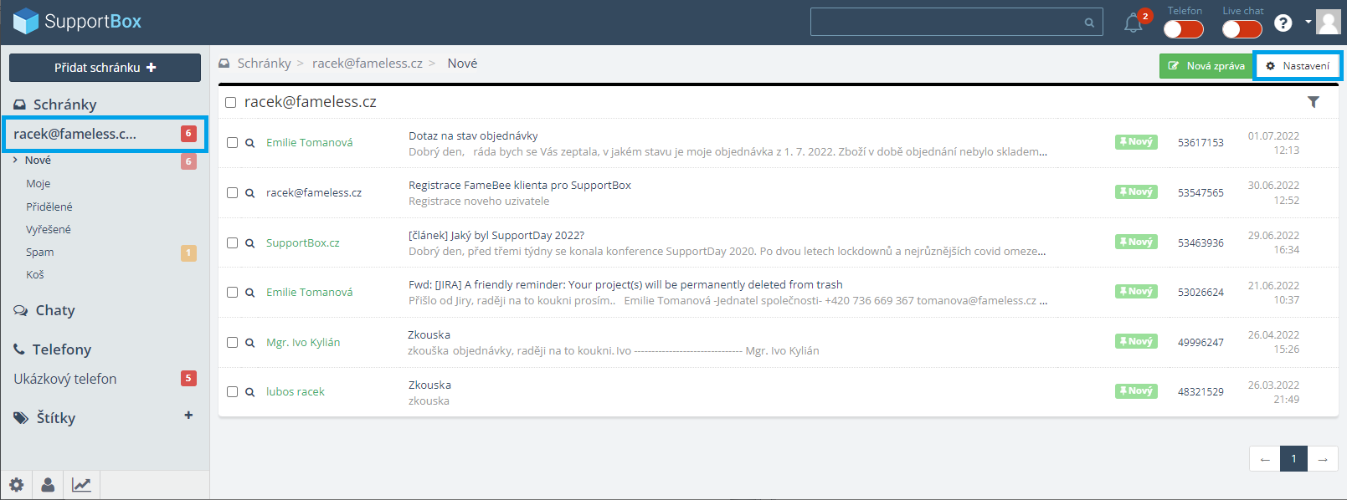Open sender lubos racek link
1347x500 pixels.
(296, 392)
